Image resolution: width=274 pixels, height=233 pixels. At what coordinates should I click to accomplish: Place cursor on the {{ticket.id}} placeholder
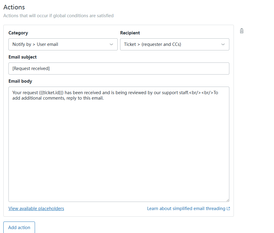click(52, 93)
